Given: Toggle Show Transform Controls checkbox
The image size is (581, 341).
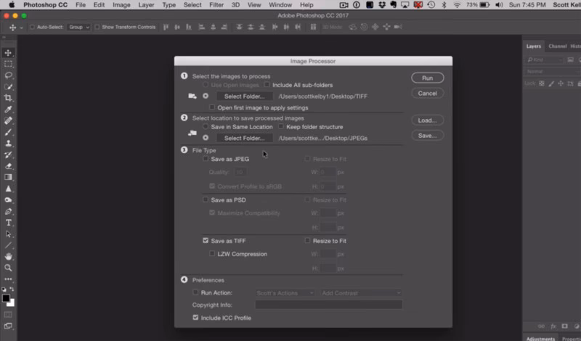Looking at the screenshot, I should coord(97,27).
